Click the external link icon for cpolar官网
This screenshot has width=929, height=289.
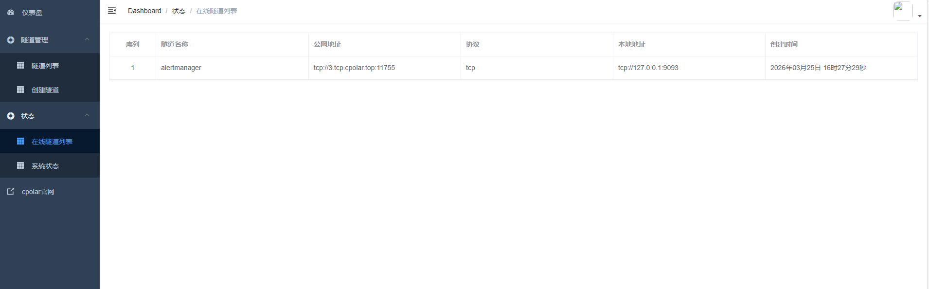11,191
